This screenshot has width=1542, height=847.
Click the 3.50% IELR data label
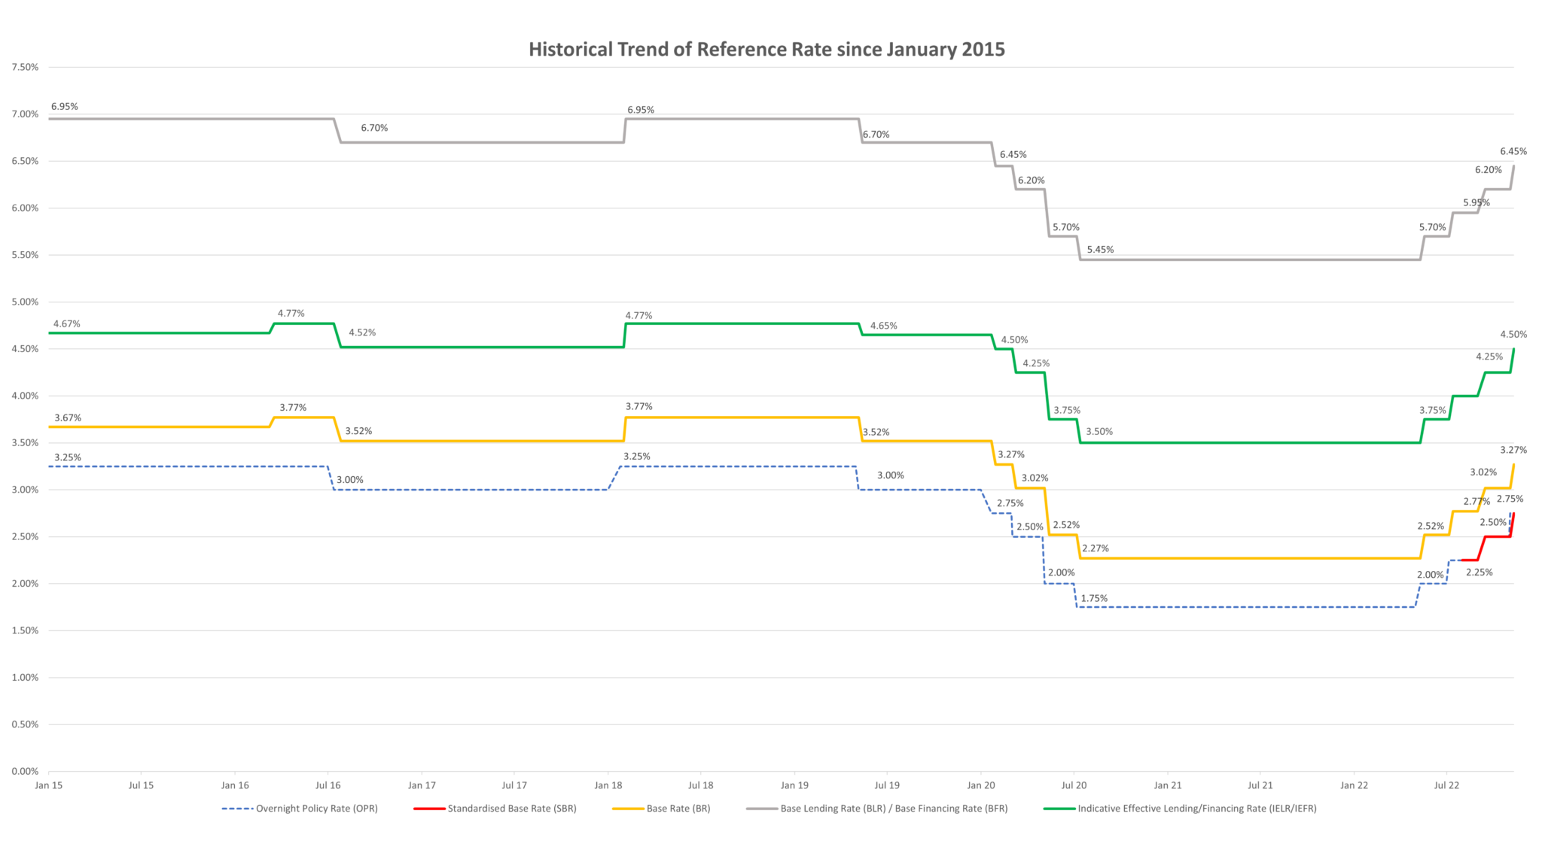[1099, 432]
